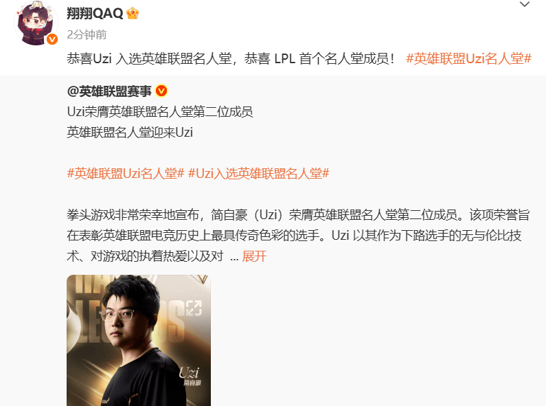Click the line Uzi荣膺英雄联盟名人堂第二位成员
This screenshot has width=546, height=406.
(x=160, y=112)
